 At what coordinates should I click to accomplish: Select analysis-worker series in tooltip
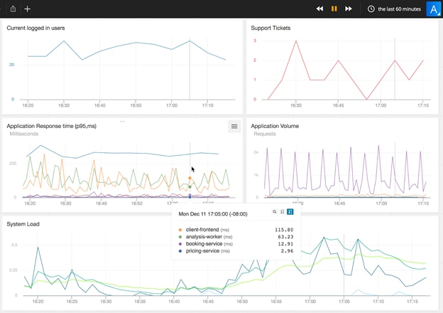point(202,237)
